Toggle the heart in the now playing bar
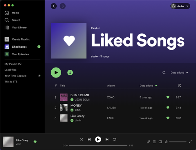 pos(35,141)
